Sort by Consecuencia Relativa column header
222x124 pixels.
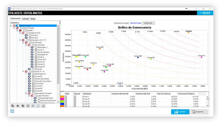[x=188, y=94]
